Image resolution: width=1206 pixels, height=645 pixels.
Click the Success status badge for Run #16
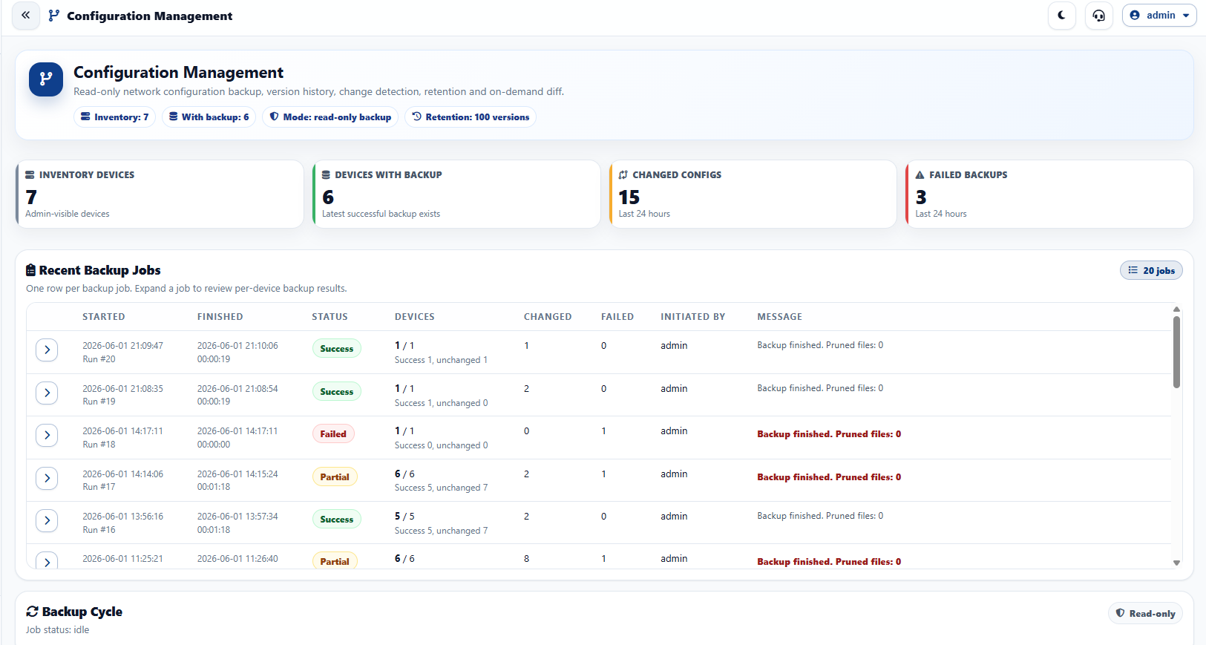point(337,520)
